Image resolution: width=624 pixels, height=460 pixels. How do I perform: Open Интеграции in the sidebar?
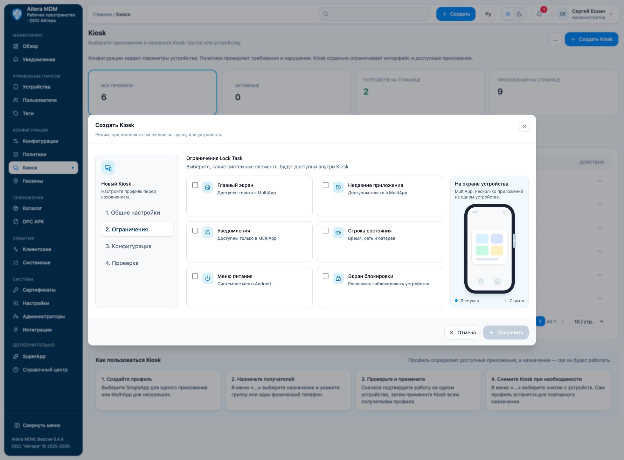43,330
